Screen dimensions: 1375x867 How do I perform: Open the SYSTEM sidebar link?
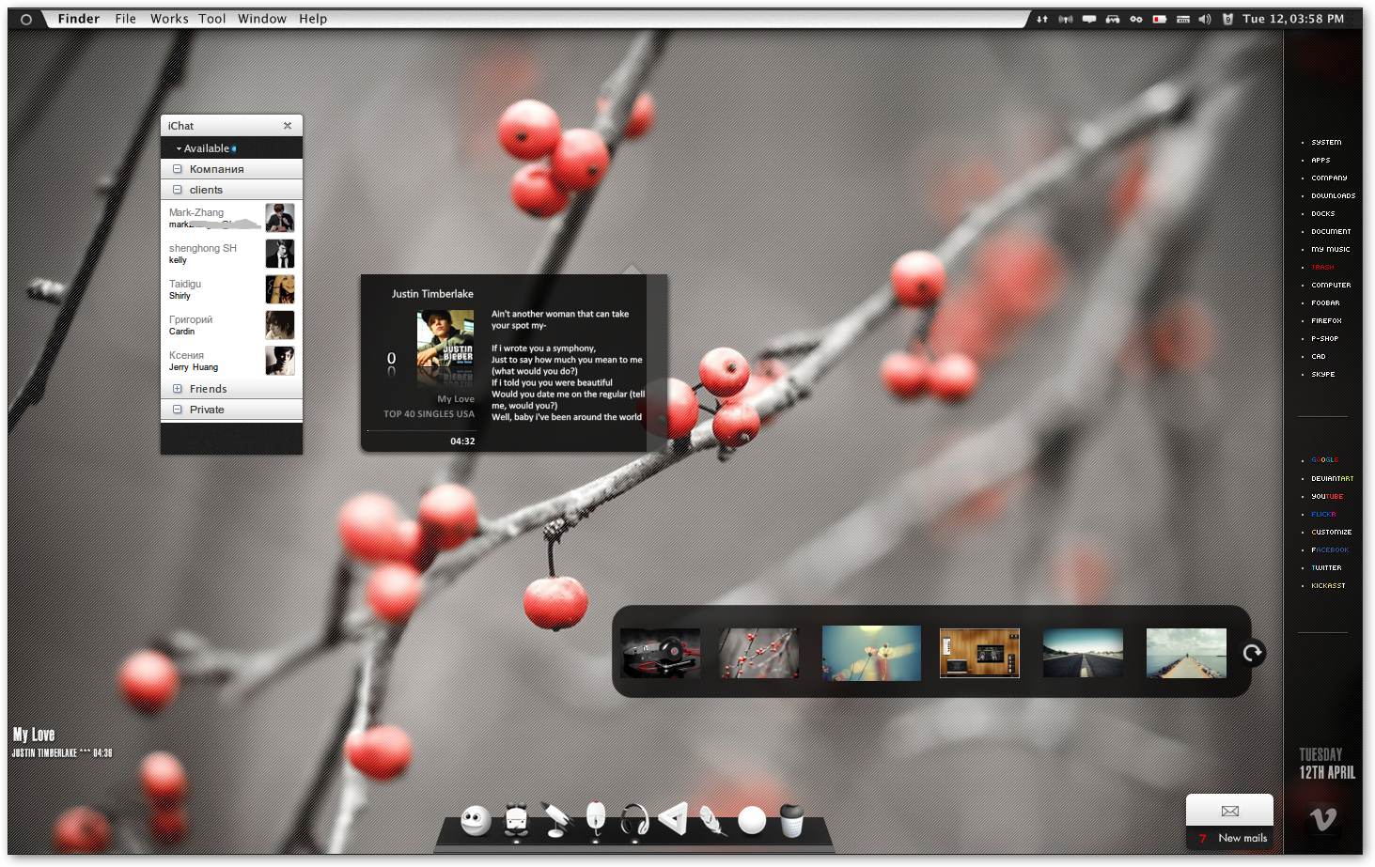[x=1326, y=143]
